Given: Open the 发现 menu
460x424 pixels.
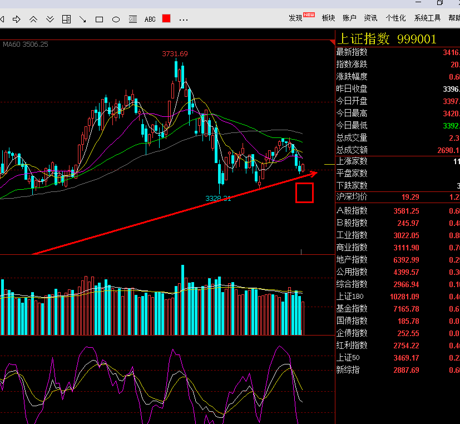Looking at the screenshot, I should click(295, 18).
